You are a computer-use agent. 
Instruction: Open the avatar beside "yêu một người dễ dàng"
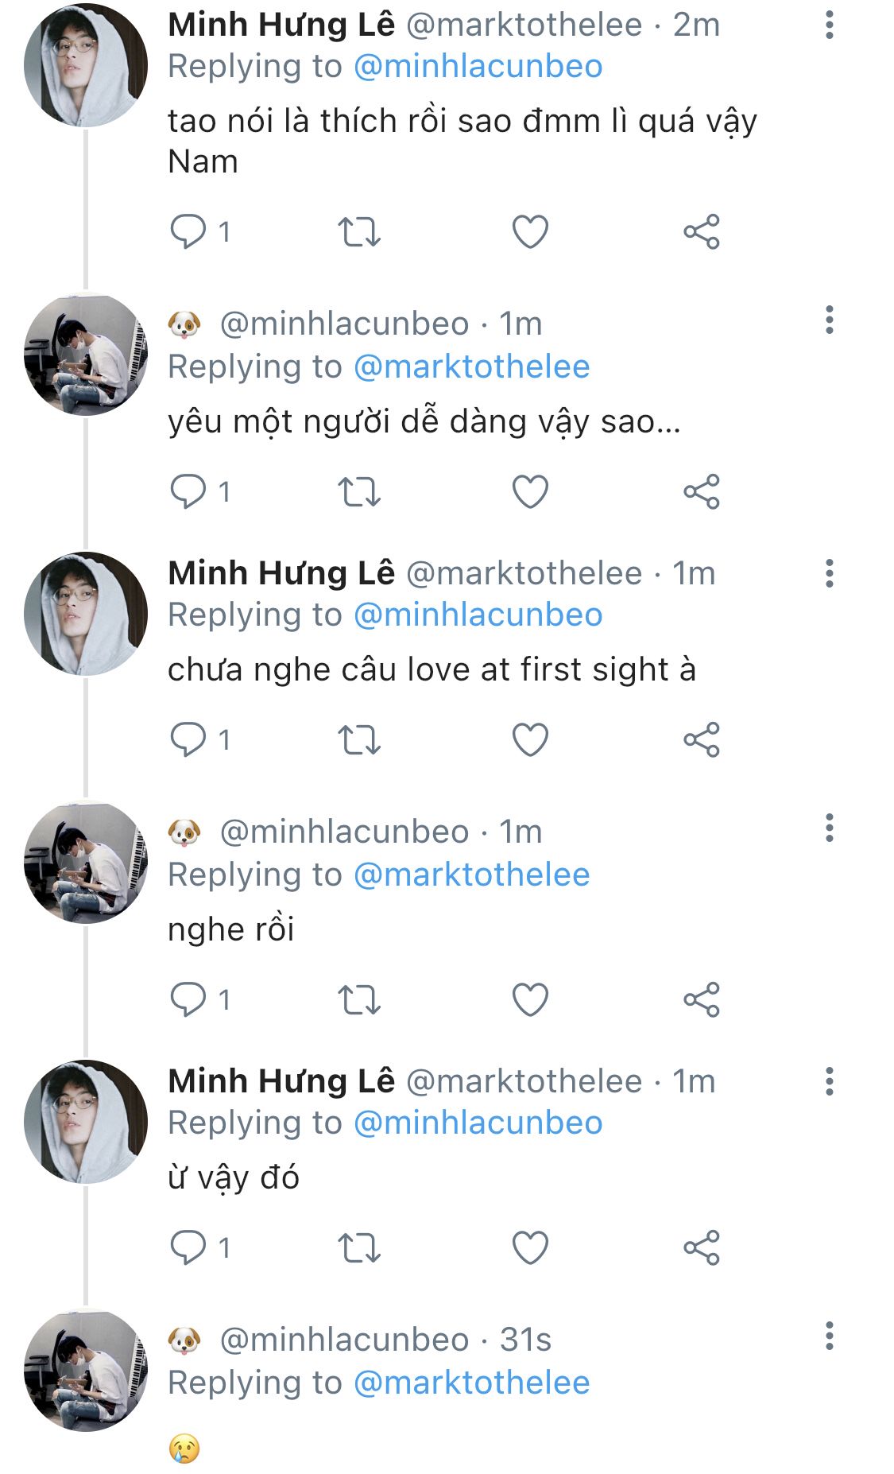(86, 355)
